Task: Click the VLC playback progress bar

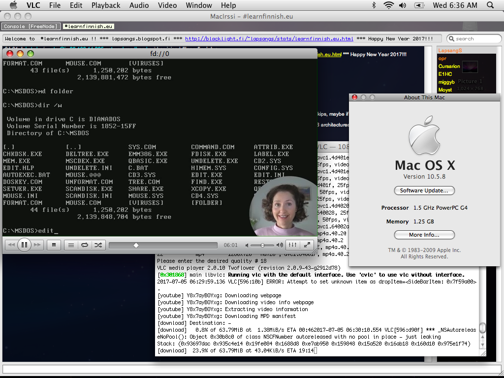Action: click(x=162, y=245)
